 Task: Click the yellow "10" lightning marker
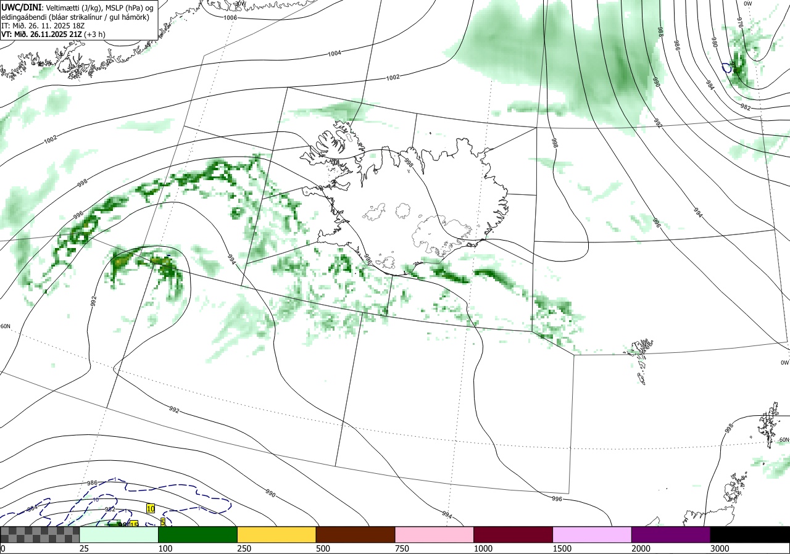[x=151, y=508]
